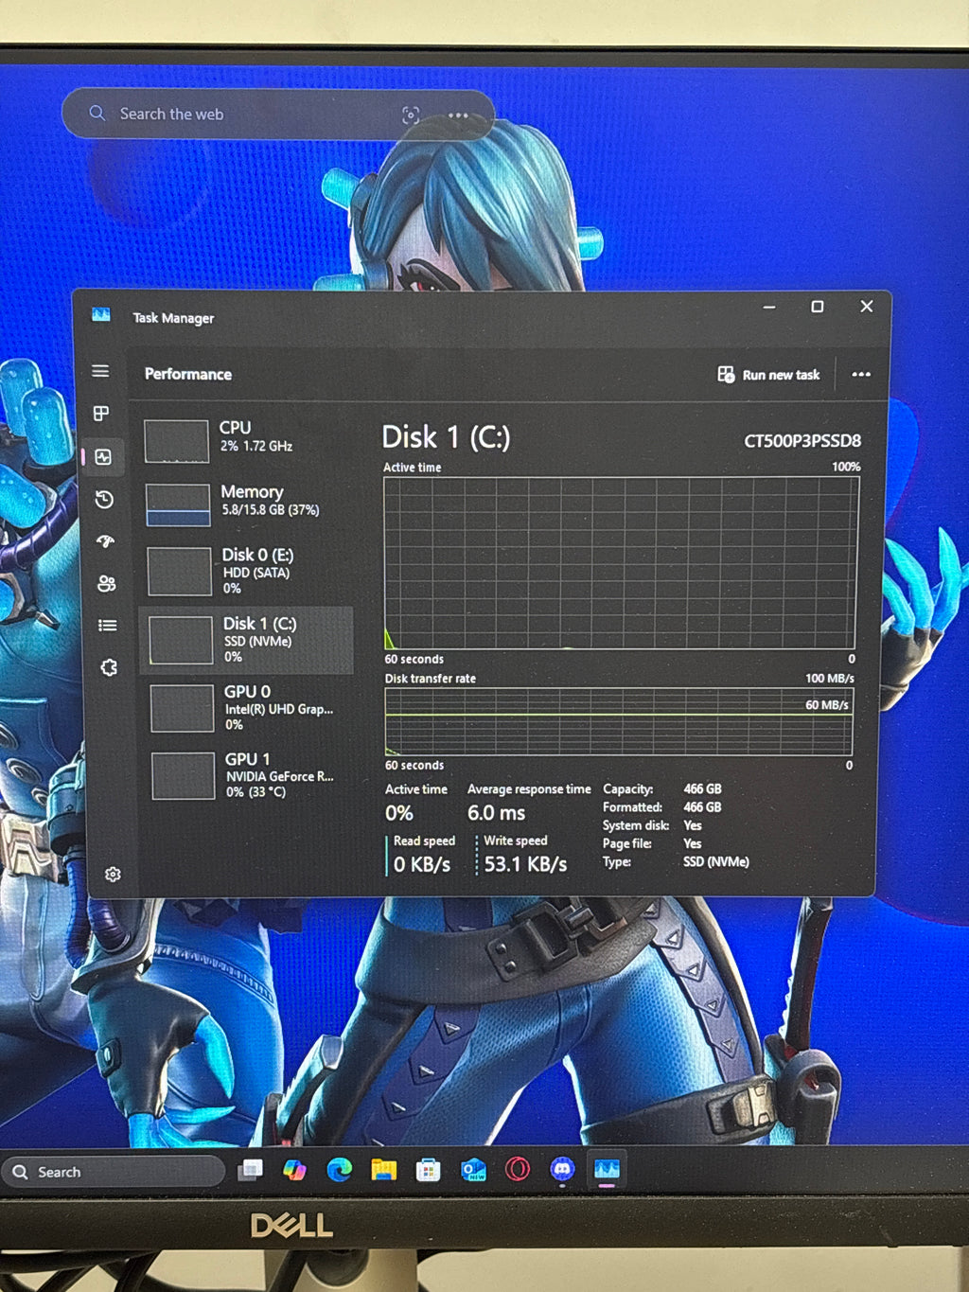Click the Task Manager taskbar icon
This screenshot has height=1292, width=969.
(607, 1170)
